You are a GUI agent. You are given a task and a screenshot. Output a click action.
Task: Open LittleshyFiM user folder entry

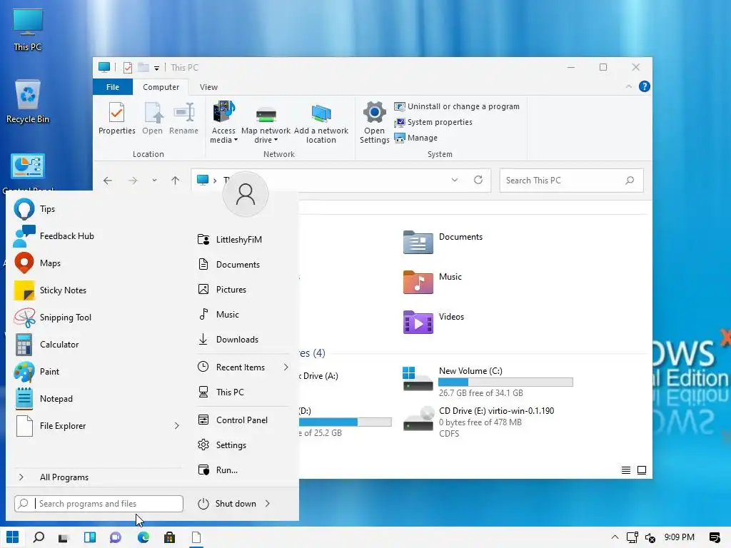pos(243,240)
